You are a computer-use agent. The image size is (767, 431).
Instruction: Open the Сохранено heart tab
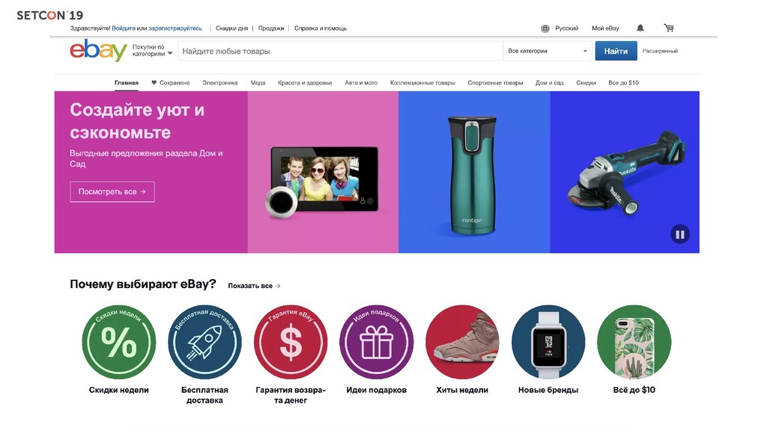coord(170,82)
